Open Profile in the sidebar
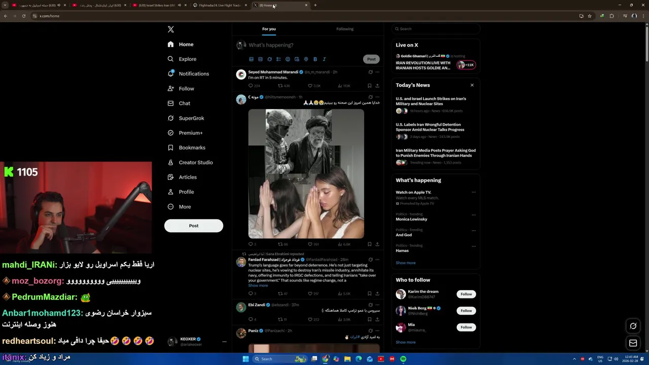The image size is (649, 365). pyautogui.click(x=181, y=192)
